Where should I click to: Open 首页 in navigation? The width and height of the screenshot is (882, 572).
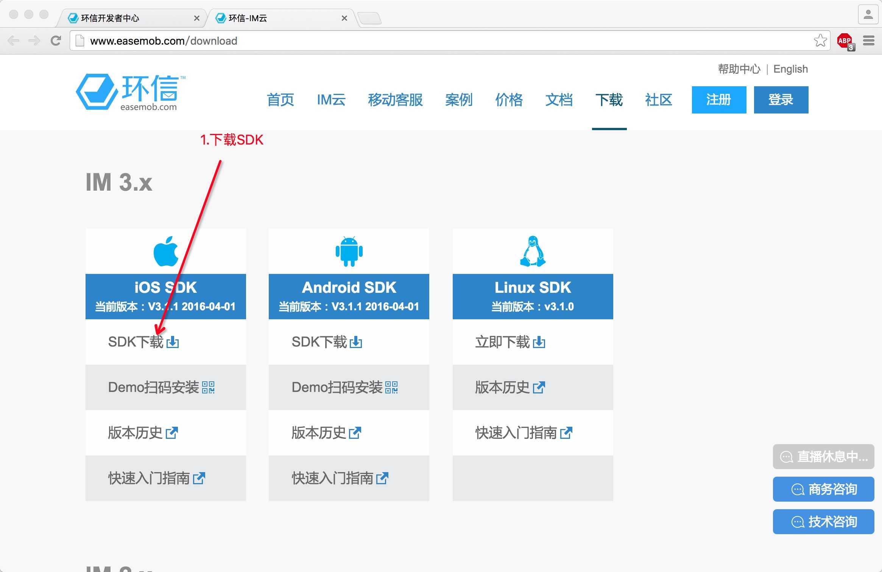[280, 100]
